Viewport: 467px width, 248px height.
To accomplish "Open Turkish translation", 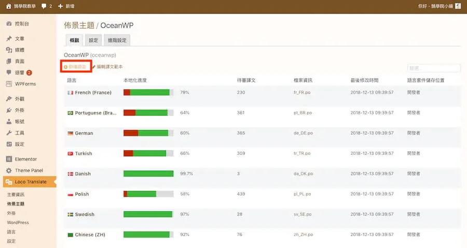I will [84, 154].
